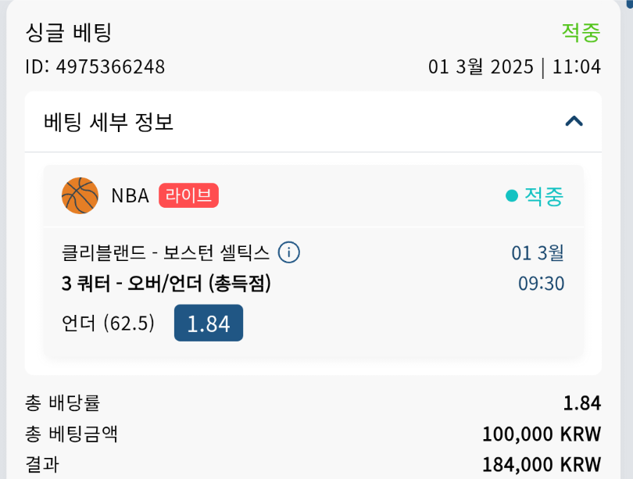Click the 결과 amount 184,000 KRW
Viewport: 633px width, 479px height.
point(541,464)
